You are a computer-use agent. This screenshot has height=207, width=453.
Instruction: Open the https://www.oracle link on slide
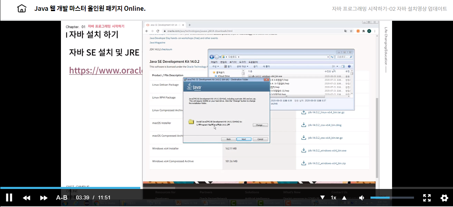pos(106,70)
